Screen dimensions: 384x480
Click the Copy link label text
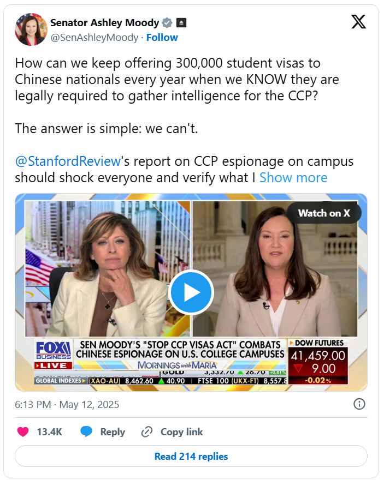pyautogui.click(x=181, y=432)
